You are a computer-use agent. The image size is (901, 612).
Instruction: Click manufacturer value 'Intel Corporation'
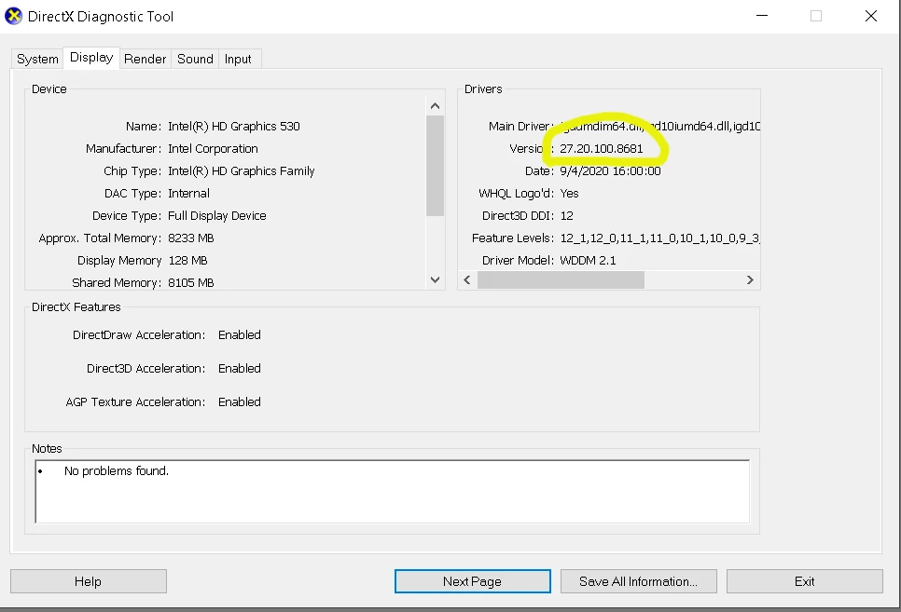click(x=213, y=149)
